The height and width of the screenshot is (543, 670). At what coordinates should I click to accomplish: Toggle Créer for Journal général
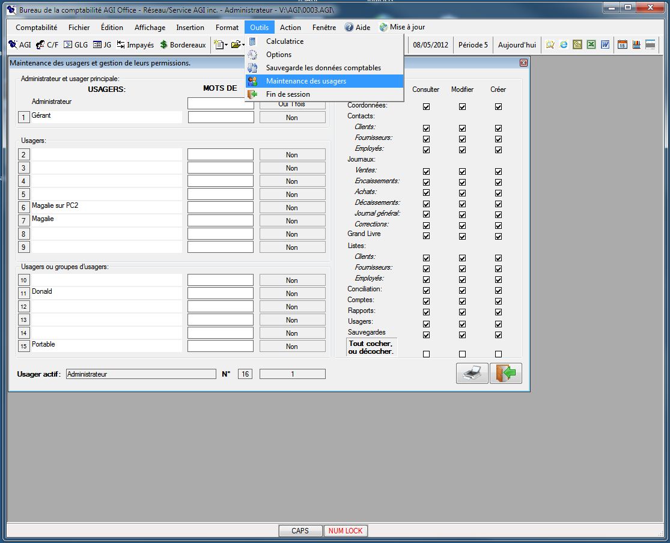click(x=498, y=214)
